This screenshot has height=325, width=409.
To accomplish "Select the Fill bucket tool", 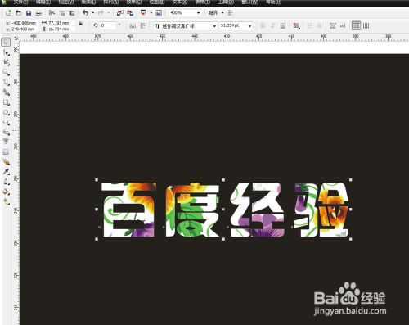I will click(6, 192).
